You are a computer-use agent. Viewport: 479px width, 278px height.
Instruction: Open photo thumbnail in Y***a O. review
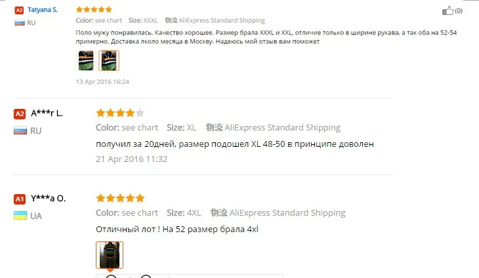(x=110, y=255)
